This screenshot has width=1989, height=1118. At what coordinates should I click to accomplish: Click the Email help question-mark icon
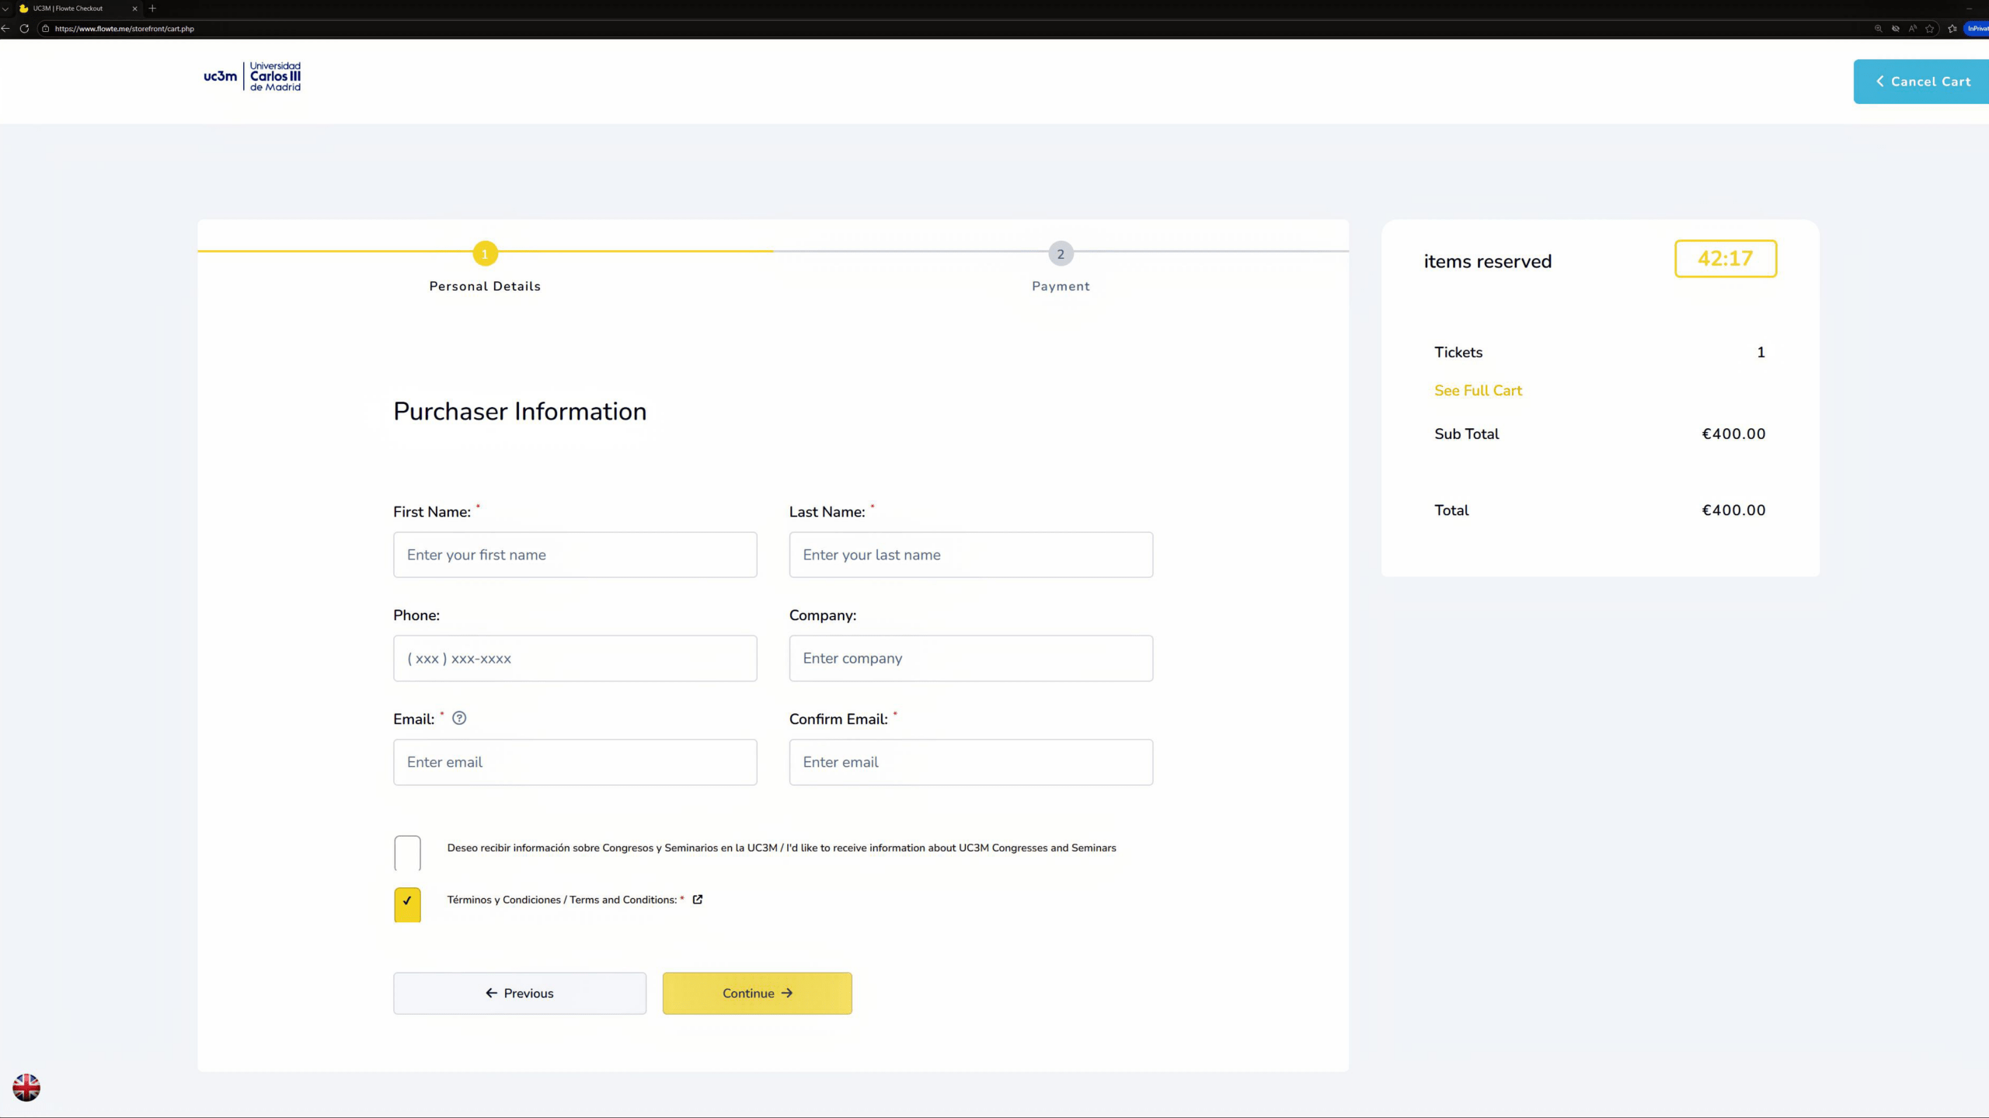tap(459, 718)
